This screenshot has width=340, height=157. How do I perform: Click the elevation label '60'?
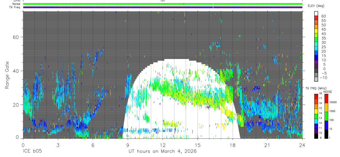point(323,16)
